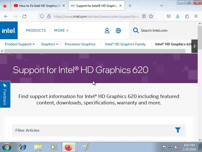
Task: Launch Internet Explorer from taskbar
Action: coord(22,147)
